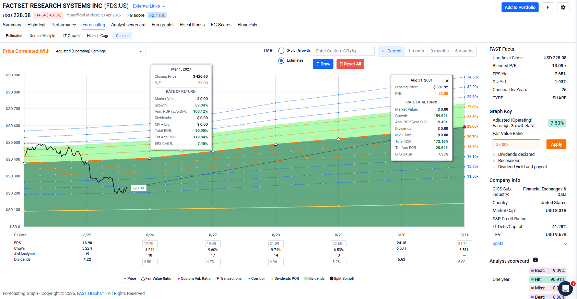Click the Analyst scorecard info icon
The width and height of the screenshot is (577, 299).
(x=535, y=260)
